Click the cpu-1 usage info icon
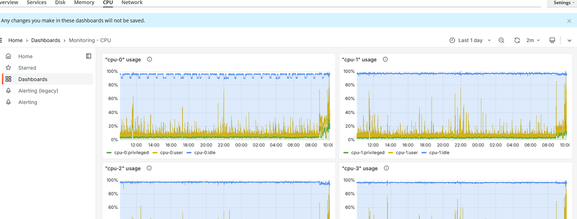 pyautogui.click(x=385, y=59)
